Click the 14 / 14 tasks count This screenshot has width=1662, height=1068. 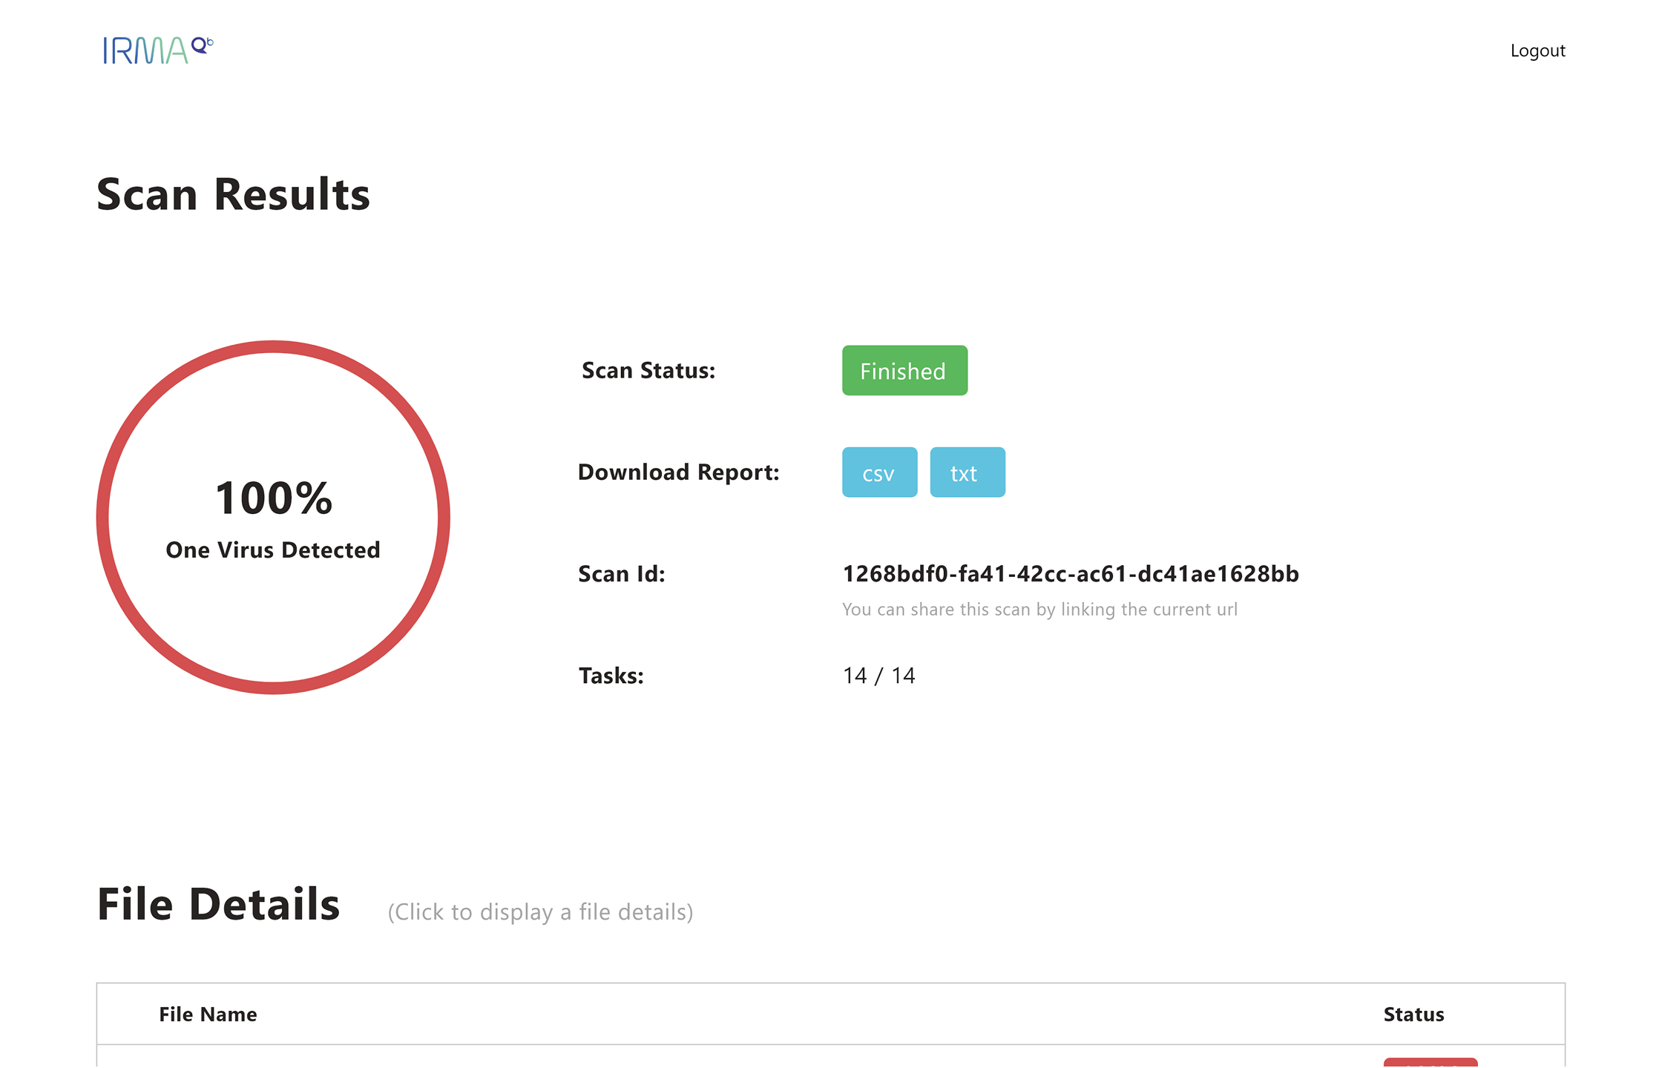tap(879, 676)
